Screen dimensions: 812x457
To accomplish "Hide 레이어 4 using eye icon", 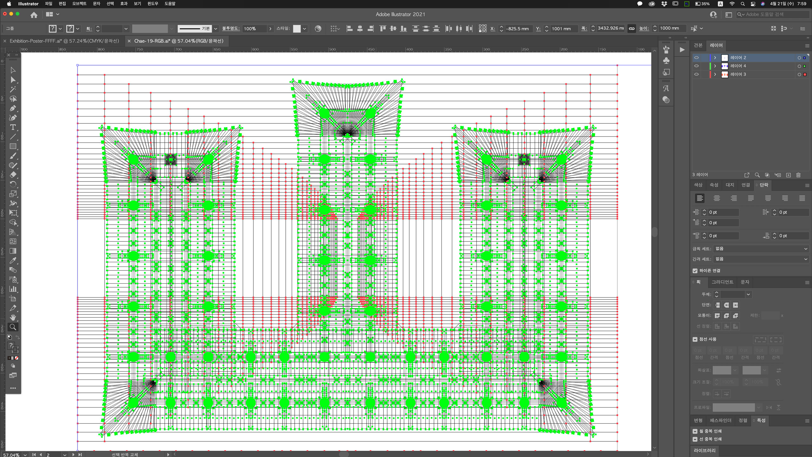I will pyautogui.click(x=696, y=66).
